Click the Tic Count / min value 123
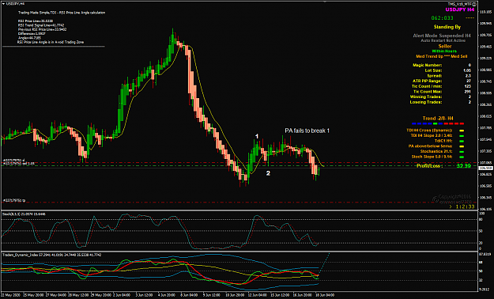494x299 pixels. (x=468, y=86)
